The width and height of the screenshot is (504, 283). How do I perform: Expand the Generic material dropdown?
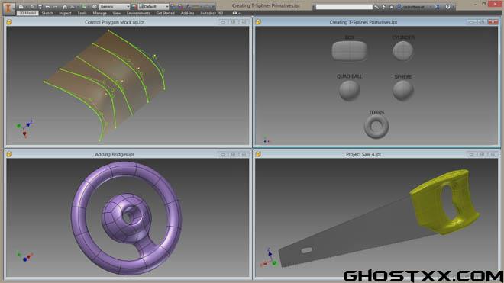pyautogui.click(x=115, y=7)
